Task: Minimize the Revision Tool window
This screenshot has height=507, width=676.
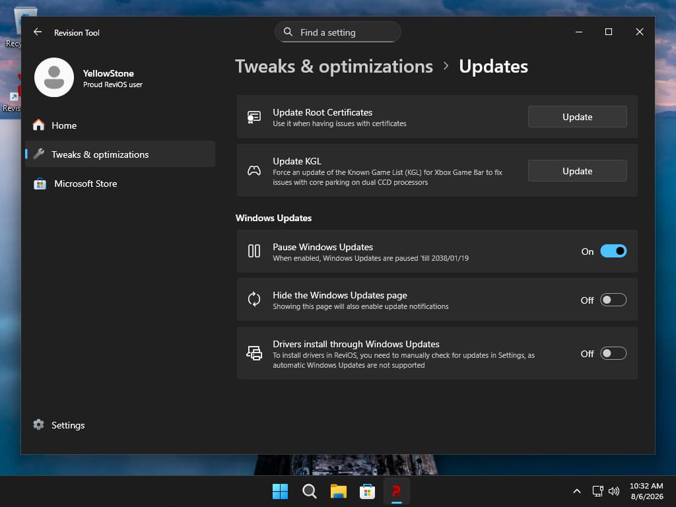Action: [x=578, y=32]
